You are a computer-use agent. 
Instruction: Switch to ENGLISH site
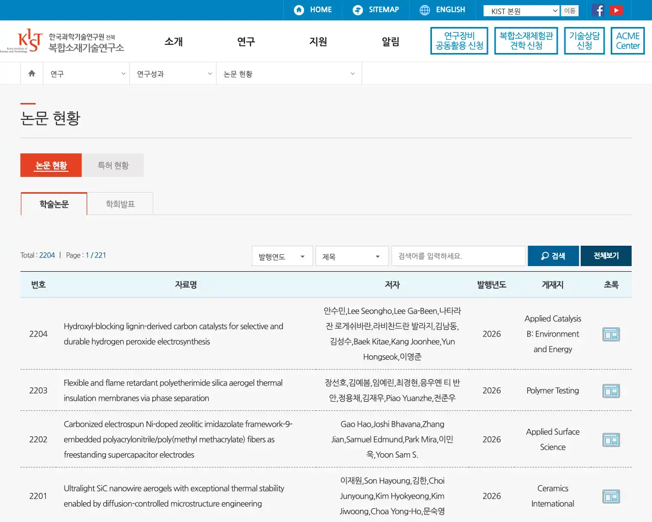click(442, 10)
